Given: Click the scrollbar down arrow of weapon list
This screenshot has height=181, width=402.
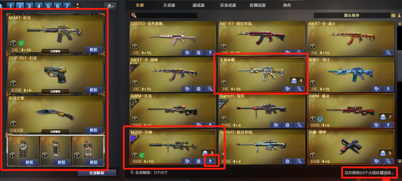Looking at the screenshot, I should pos(399,162).
